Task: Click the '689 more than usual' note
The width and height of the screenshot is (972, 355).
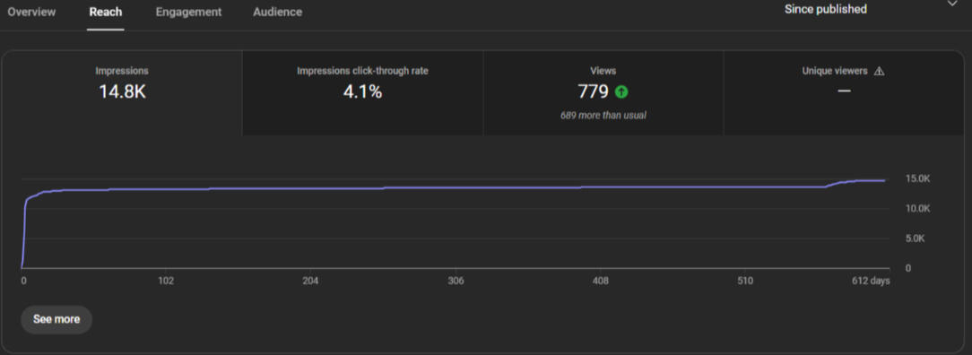Action: point(603,116)
